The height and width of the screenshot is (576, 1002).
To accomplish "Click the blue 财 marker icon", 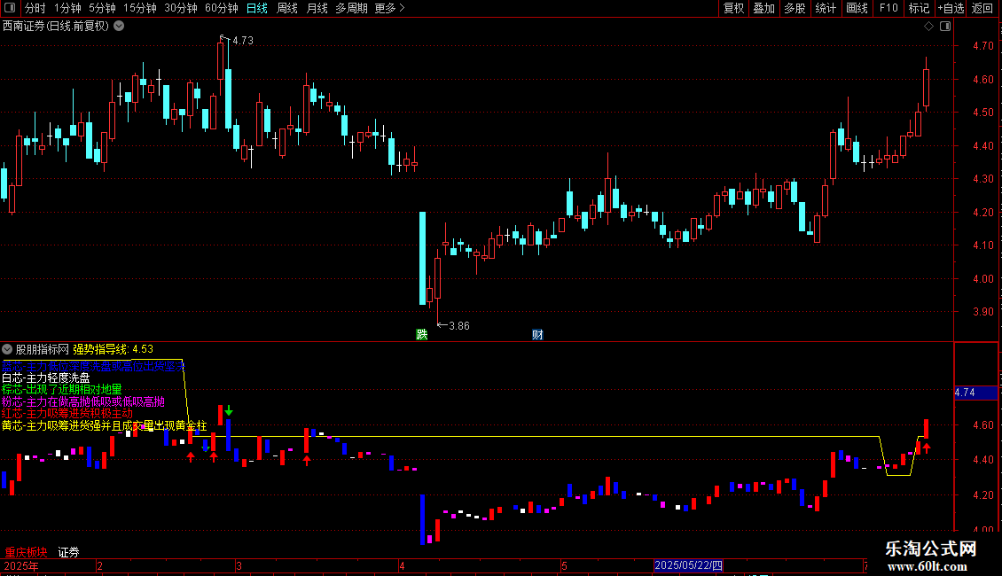I will click(537, 335).
